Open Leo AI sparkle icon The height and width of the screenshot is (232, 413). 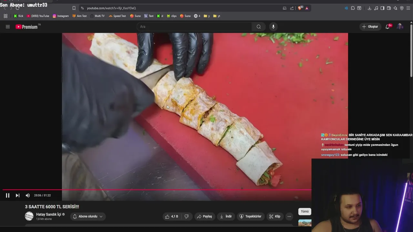395,8
